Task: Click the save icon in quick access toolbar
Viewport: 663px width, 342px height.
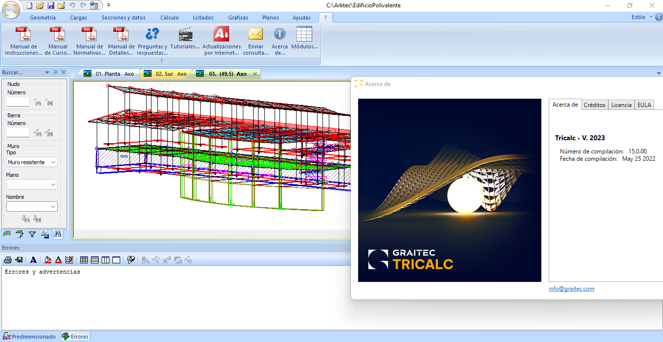Action: (x=50, y=5)
